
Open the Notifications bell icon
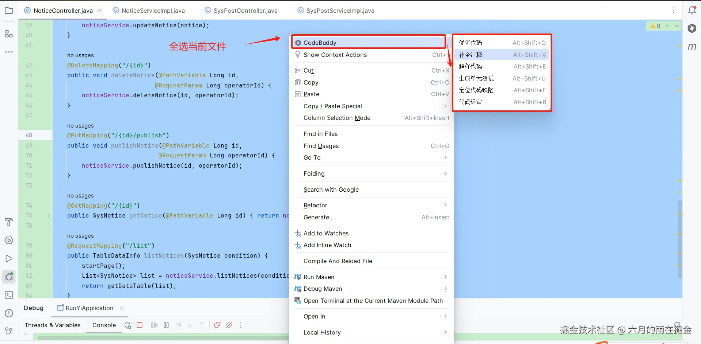692,10
